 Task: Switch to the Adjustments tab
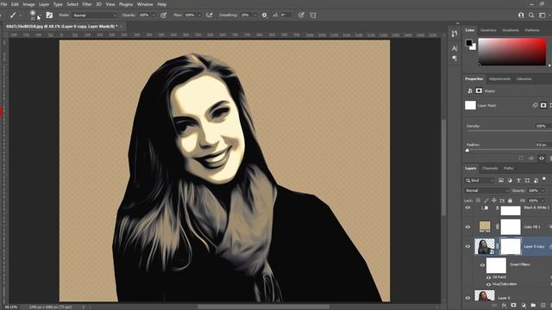coord(500,78)
